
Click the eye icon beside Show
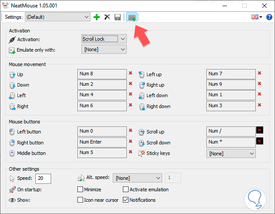tap(12, 200)
